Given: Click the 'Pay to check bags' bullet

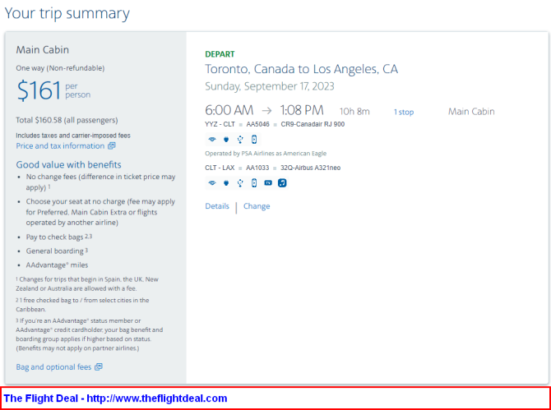Looking at the screenshot, I should point(59,237).
